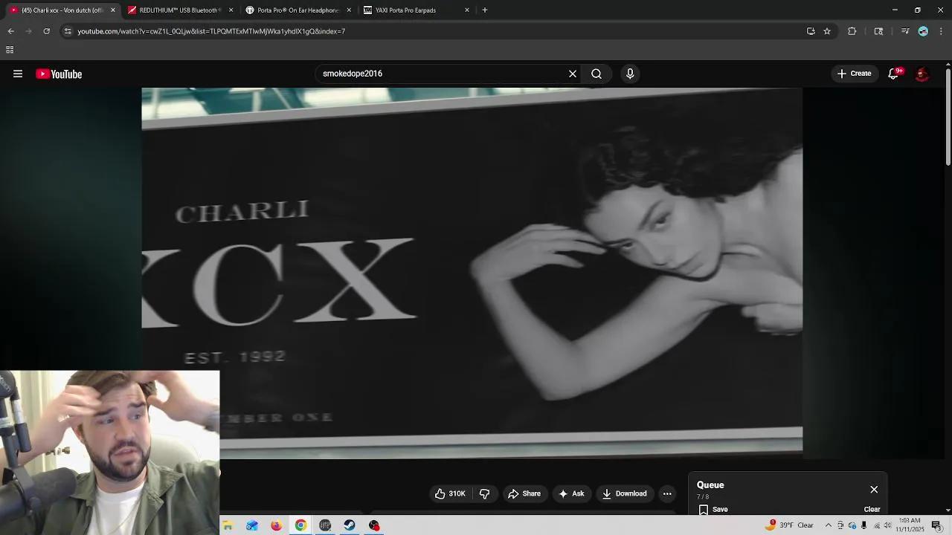
Task: Download the video
Action: point(624,493)
